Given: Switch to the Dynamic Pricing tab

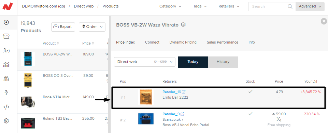Looking at the screenshot, I should (x=183, y=42).
